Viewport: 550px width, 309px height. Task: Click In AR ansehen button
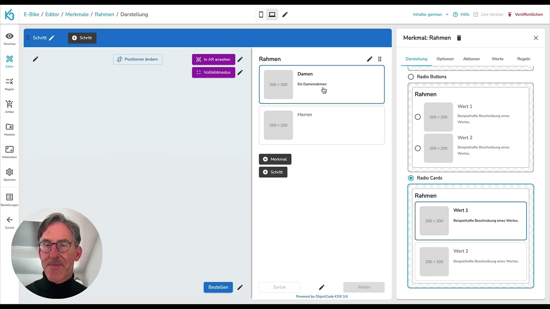pyautogui.click(x=214, y=60)
